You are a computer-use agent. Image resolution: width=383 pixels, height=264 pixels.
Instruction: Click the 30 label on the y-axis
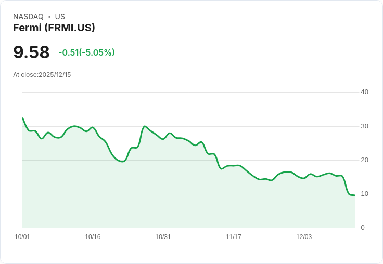coord(364,126)
